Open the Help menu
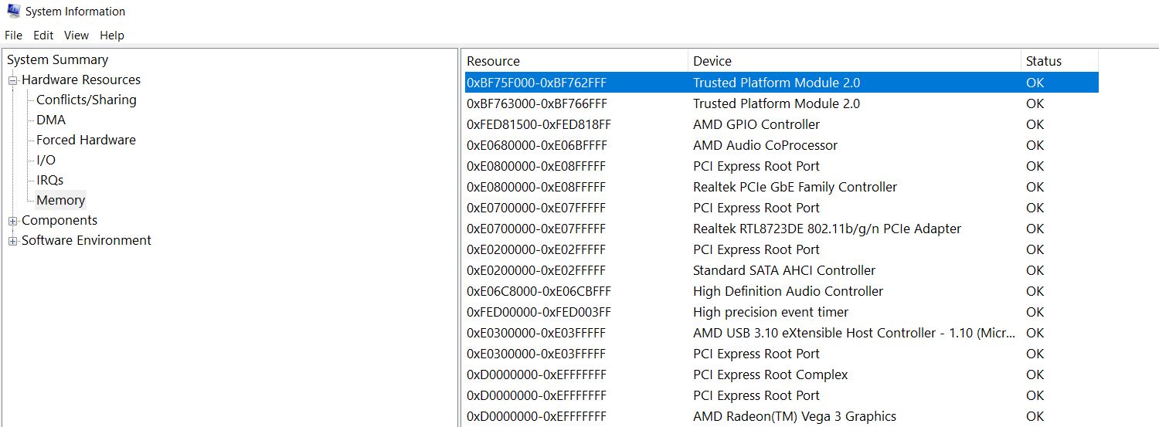 click(112, 36)
